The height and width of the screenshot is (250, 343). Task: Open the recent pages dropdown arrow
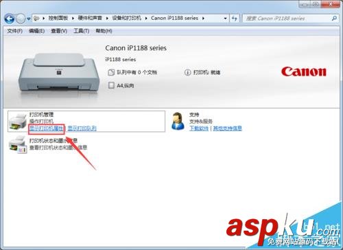tap(28, 19)
